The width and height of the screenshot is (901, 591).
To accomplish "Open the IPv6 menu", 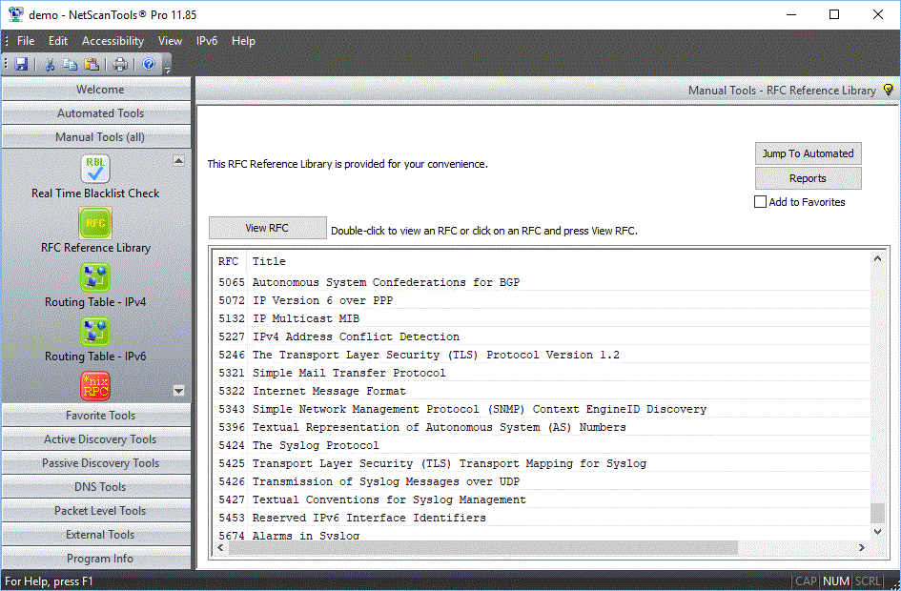I will (x=207, y=41).
